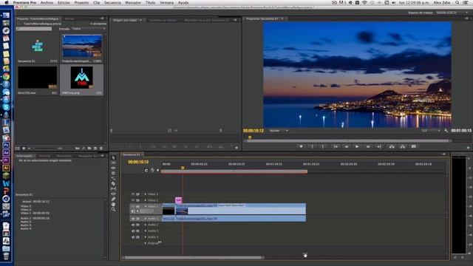The image size is (473, 266).
Task: Mute the Audio 4 track speaker toggle
Action: (133, 237)
